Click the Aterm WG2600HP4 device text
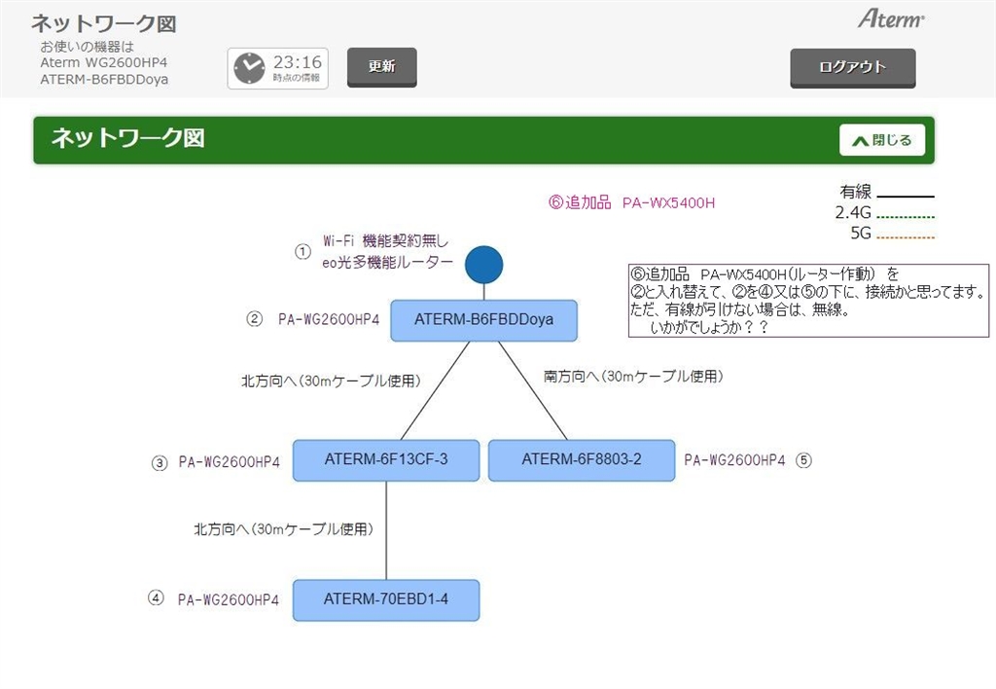996x689 pixels. click(x=103, y=62)
